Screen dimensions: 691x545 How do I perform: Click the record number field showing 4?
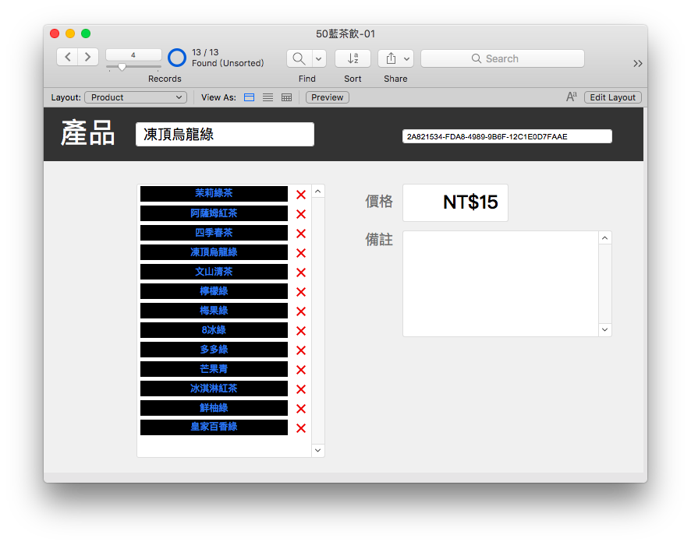pos(133,55)
